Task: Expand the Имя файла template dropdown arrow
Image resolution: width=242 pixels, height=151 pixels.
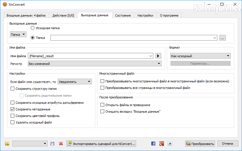Action: (151, 56)
